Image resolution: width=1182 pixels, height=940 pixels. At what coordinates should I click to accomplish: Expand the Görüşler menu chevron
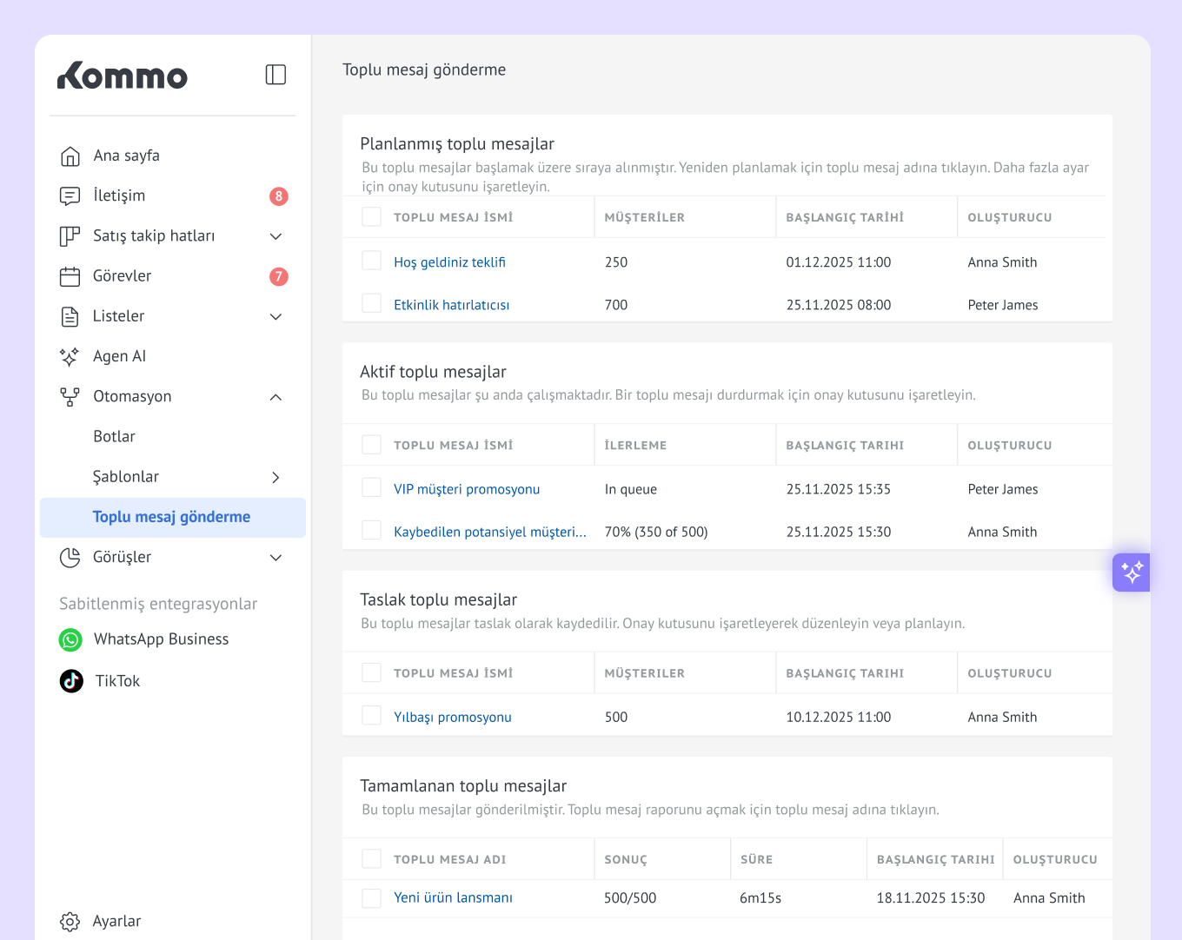pos(276,558)
